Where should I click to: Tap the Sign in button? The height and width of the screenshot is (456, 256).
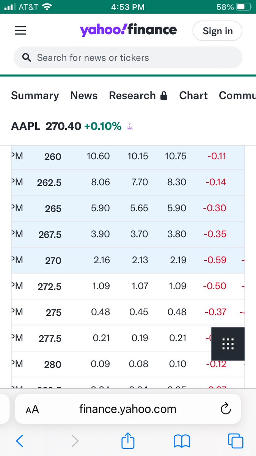[218, 31]
